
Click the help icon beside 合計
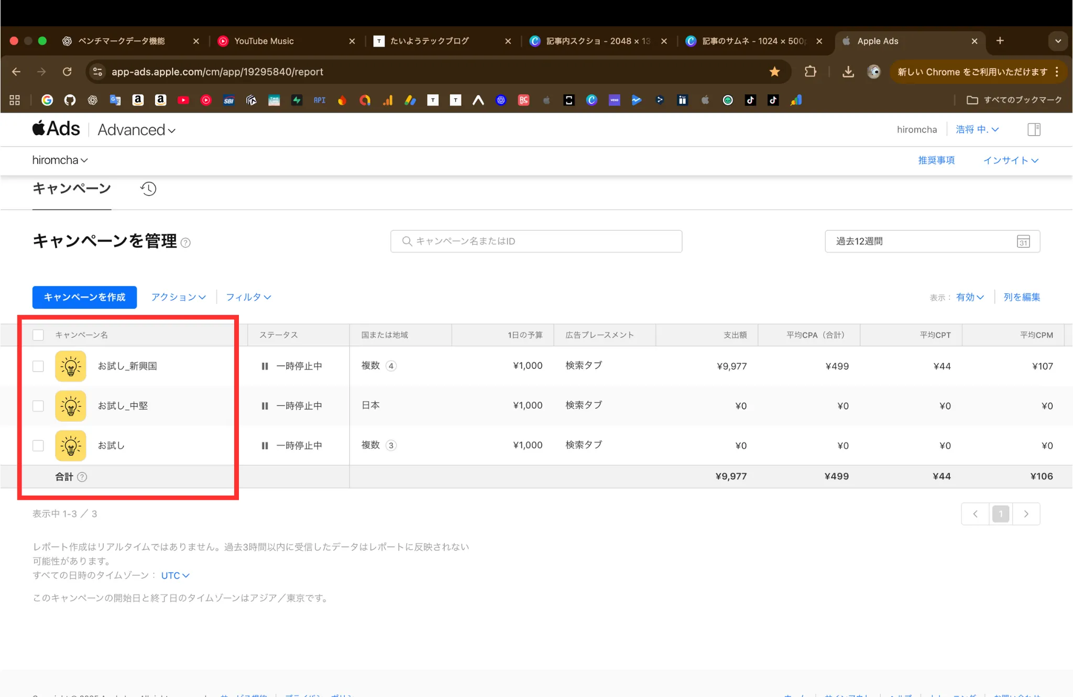[82, 477]
